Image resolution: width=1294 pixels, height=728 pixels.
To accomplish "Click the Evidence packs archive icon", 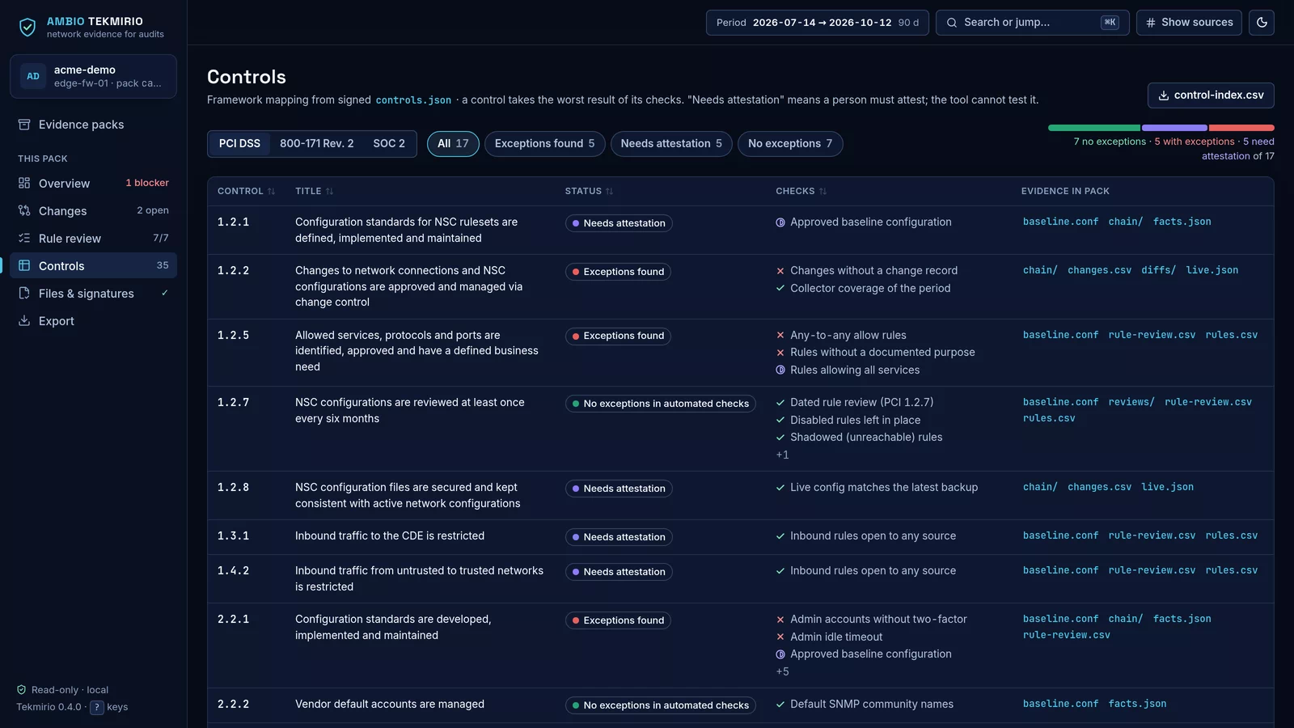I will pyautogui.click(x=24, y=125).
